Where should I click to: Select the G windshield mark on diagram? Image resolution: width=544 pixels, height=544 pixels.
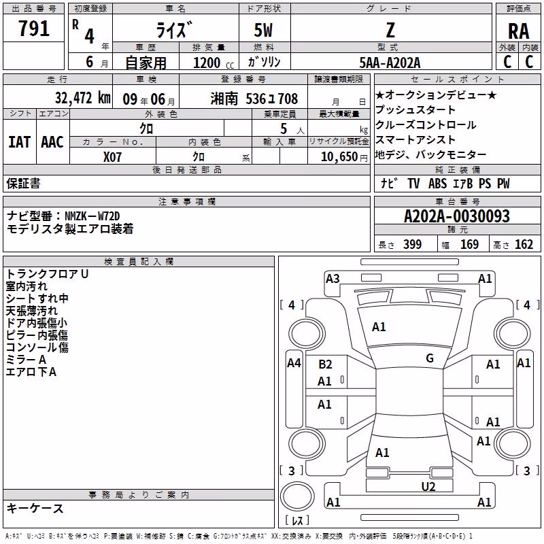point(430,358)
